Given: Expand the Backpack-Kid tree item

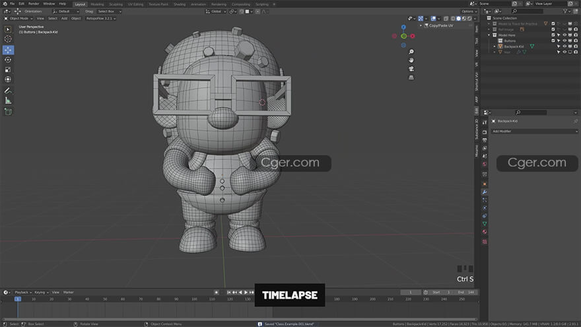Looking at the screenshot, I should tap(495, 46).
